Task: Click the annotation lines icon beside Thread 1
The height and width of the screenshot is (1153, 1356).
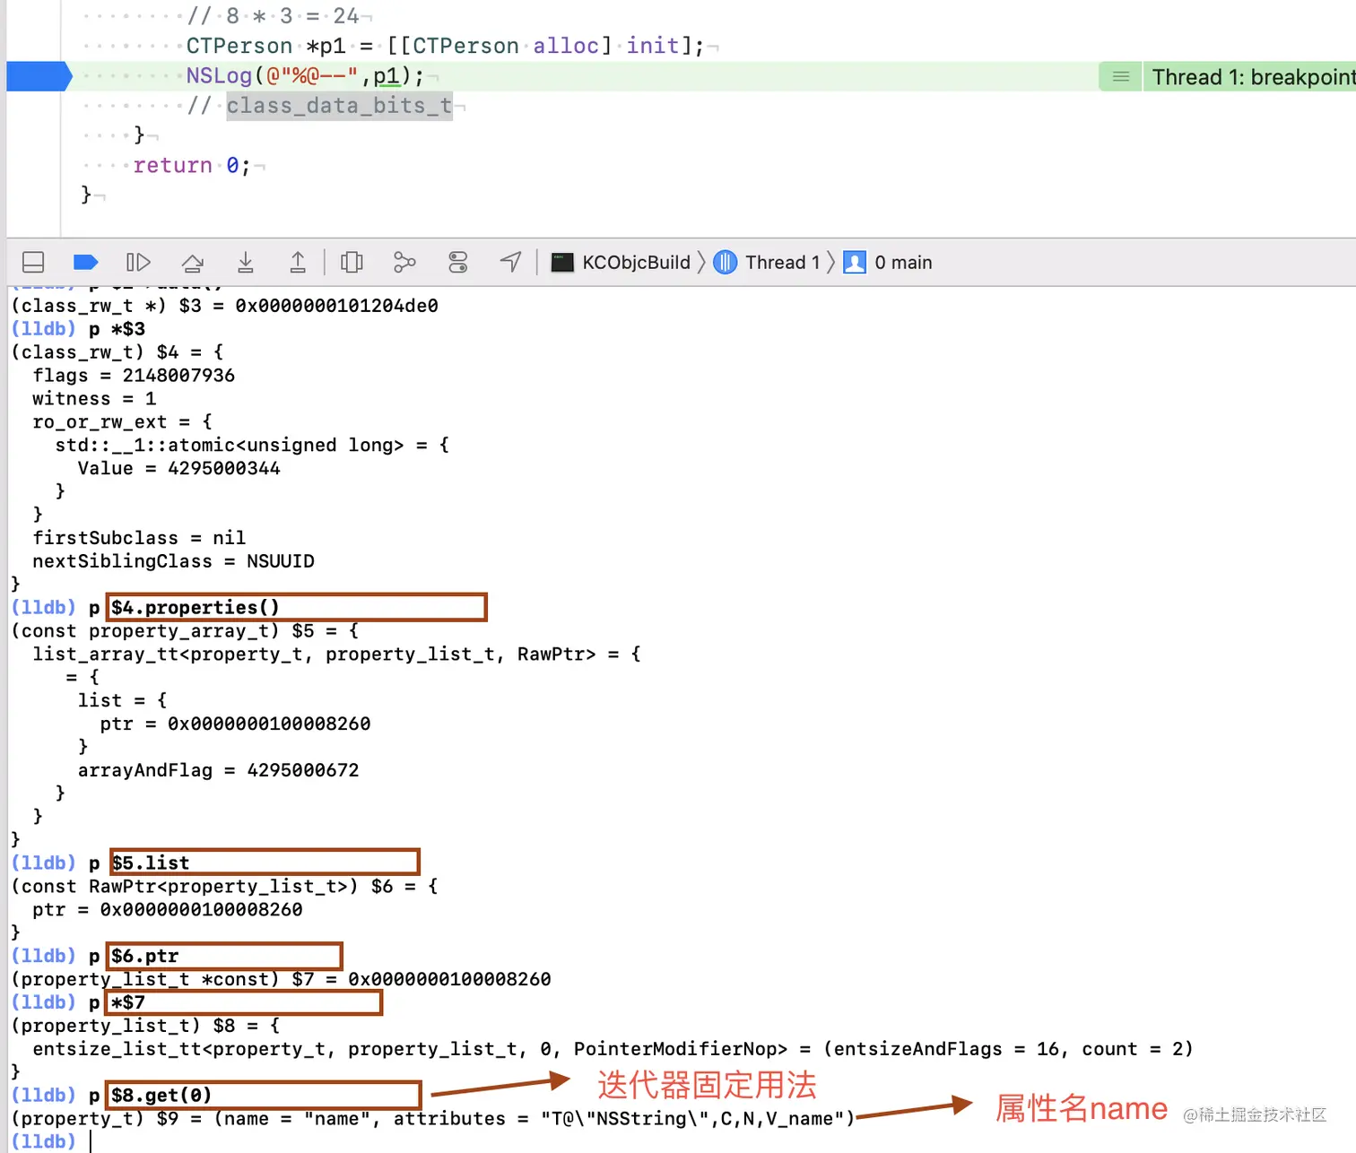Action: [1120, 77]
